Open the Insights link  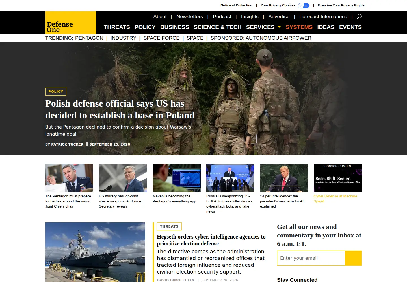tap(250, 17)
